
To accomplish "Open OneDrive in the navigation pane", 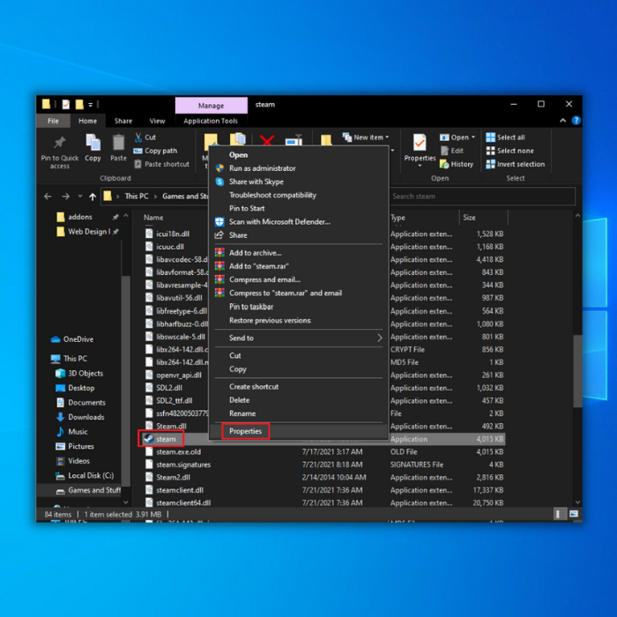I will point(73,339).
